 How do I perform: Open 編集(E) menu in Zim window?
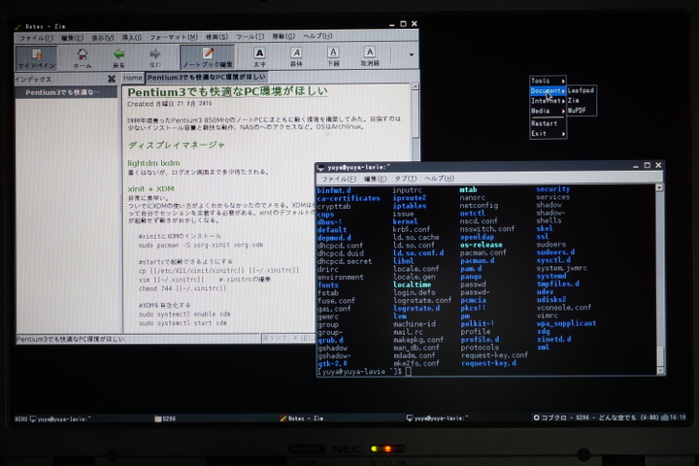pyautogui.click(x=72, y=38)
